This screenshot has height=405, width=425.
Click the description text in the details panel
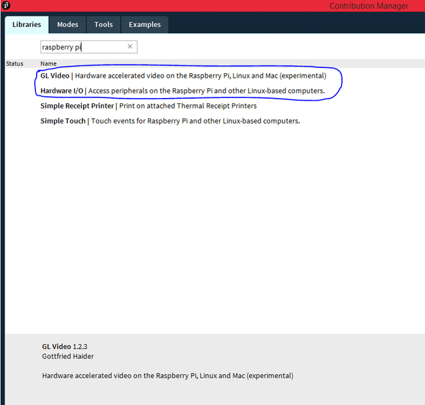click(x=167, y=376)
